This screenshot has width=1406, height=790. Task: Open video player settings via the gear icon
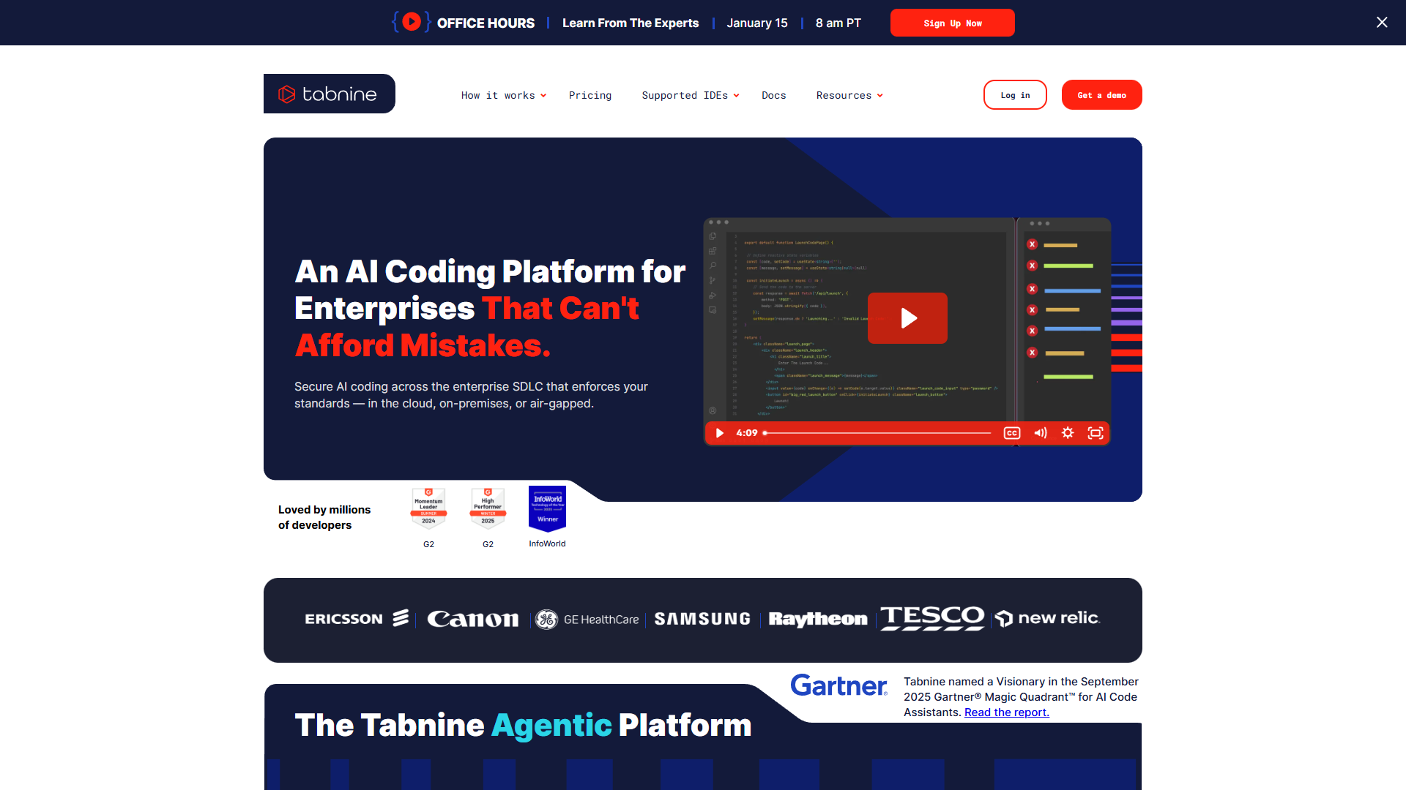[x=1068, y=433]
